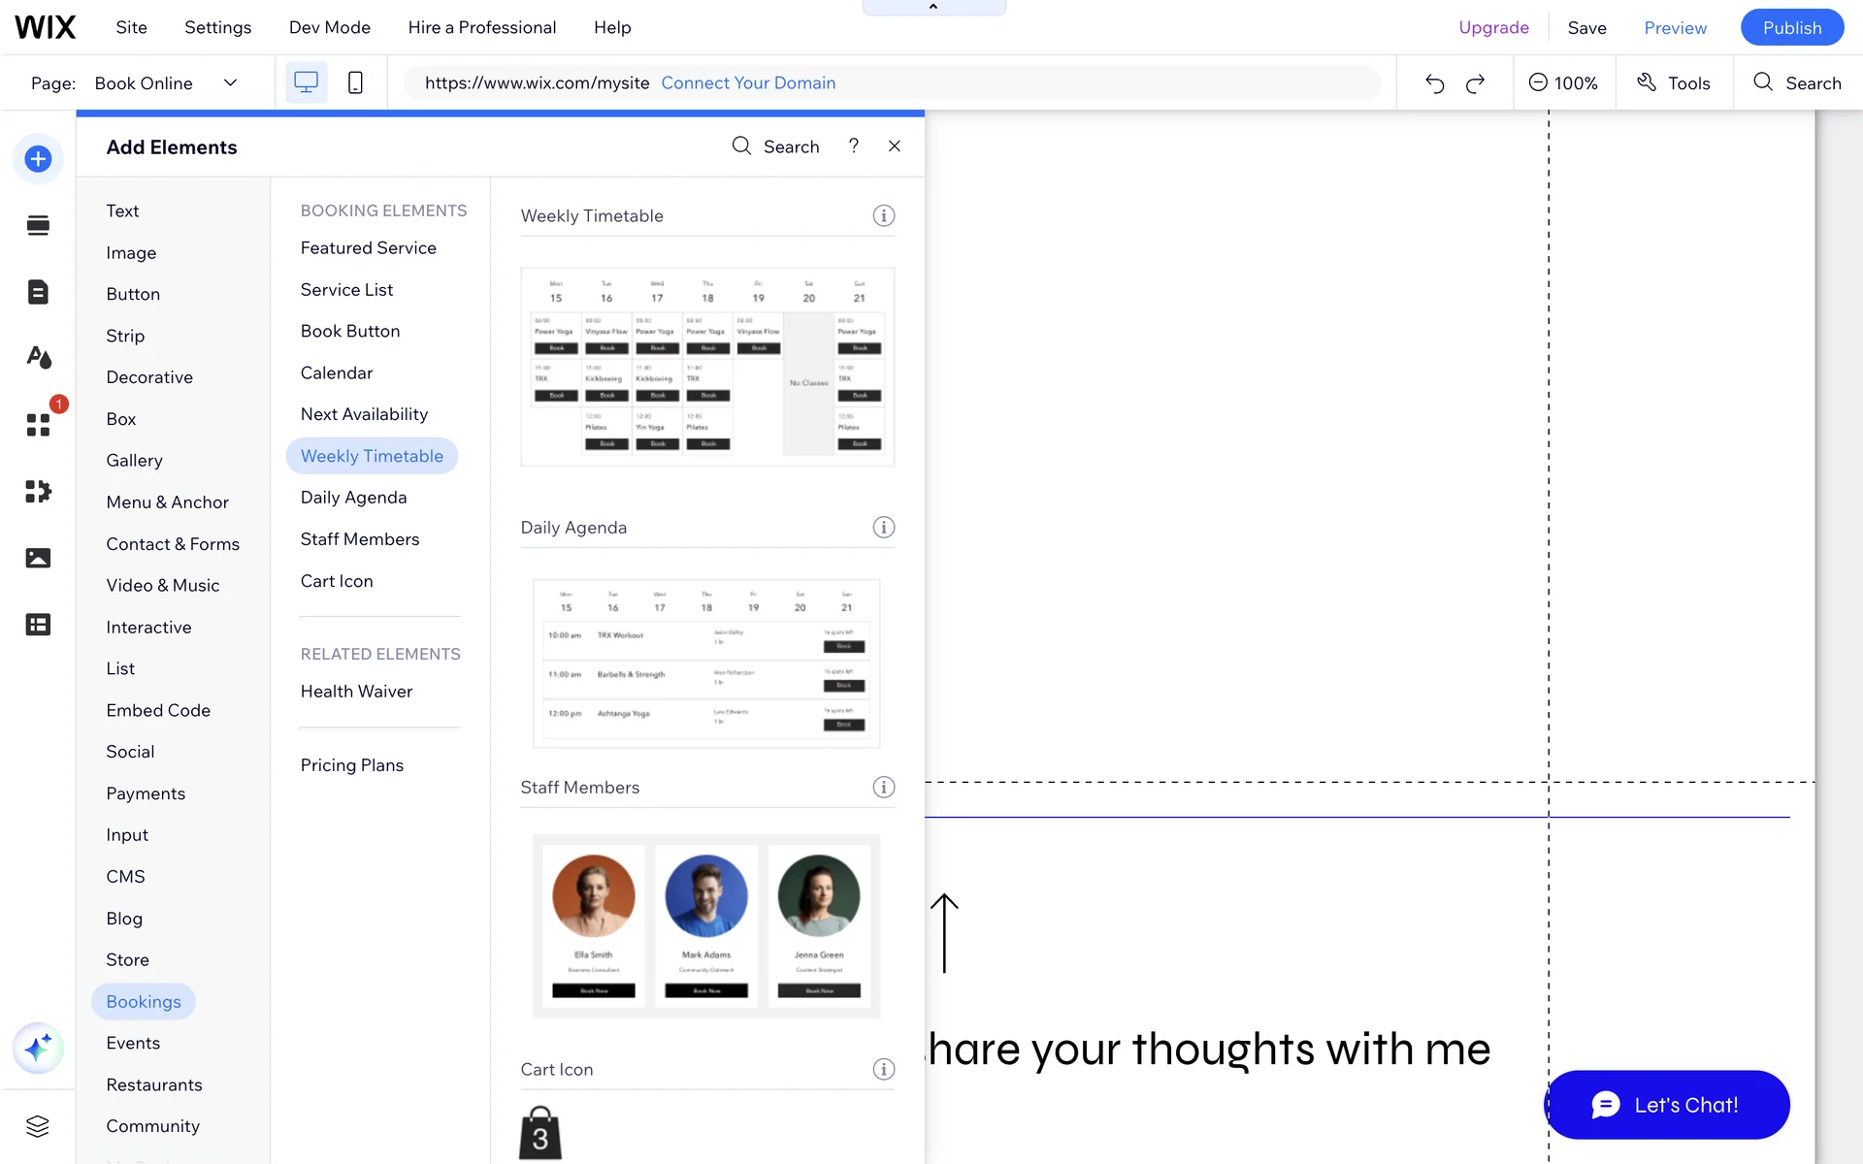Switch to mobile view
This screenshot has height=1164, width=1863.
355,83
